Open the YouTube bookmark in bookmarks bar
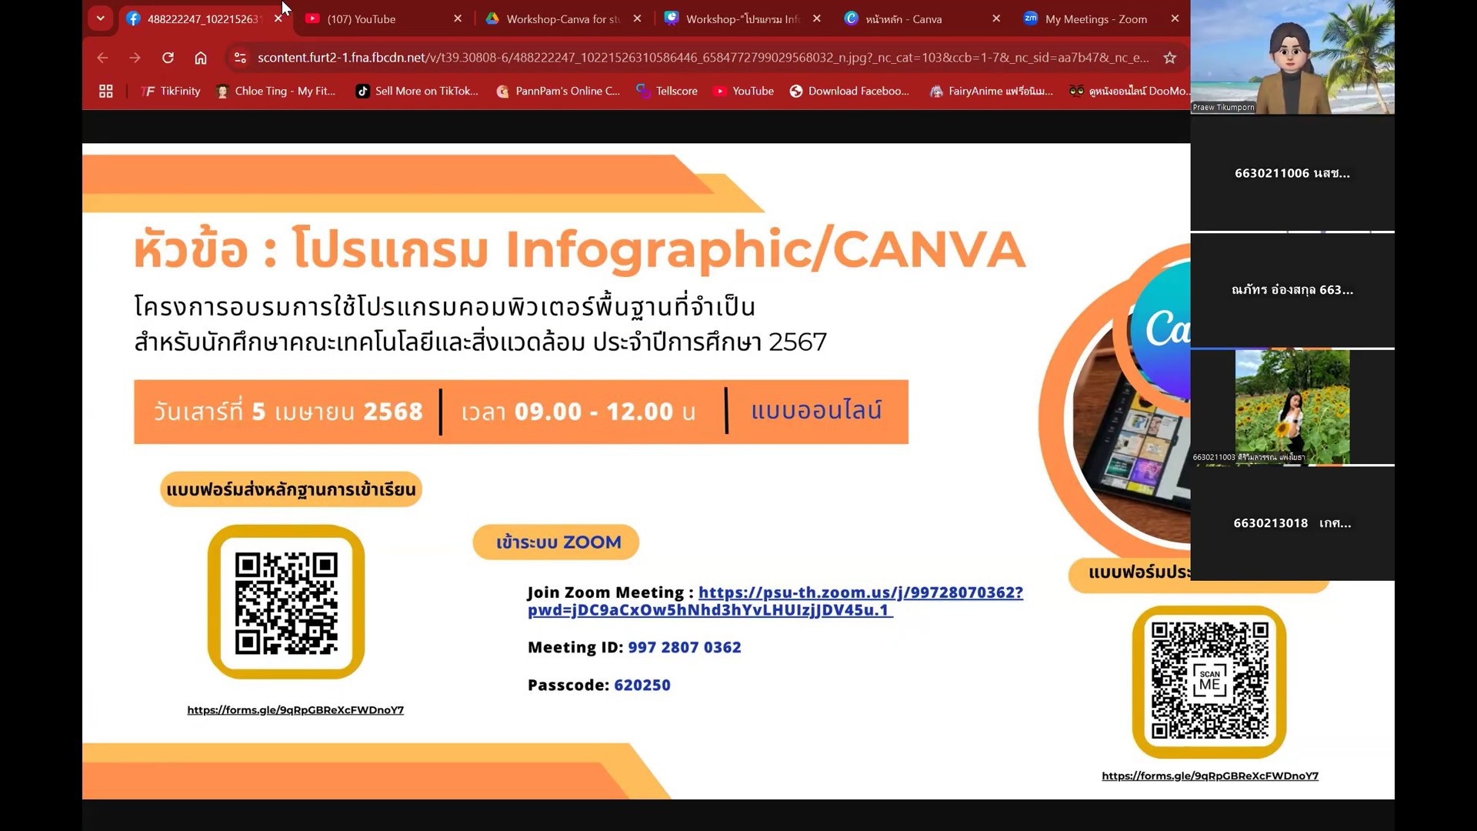This screenshot has height=831, width=1477. pyautogui.click(x=744, y=91)
